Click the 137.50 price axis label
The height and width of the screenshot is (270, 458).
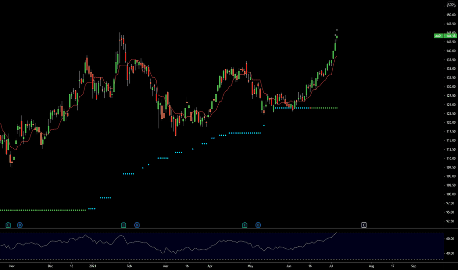point(451,60)
